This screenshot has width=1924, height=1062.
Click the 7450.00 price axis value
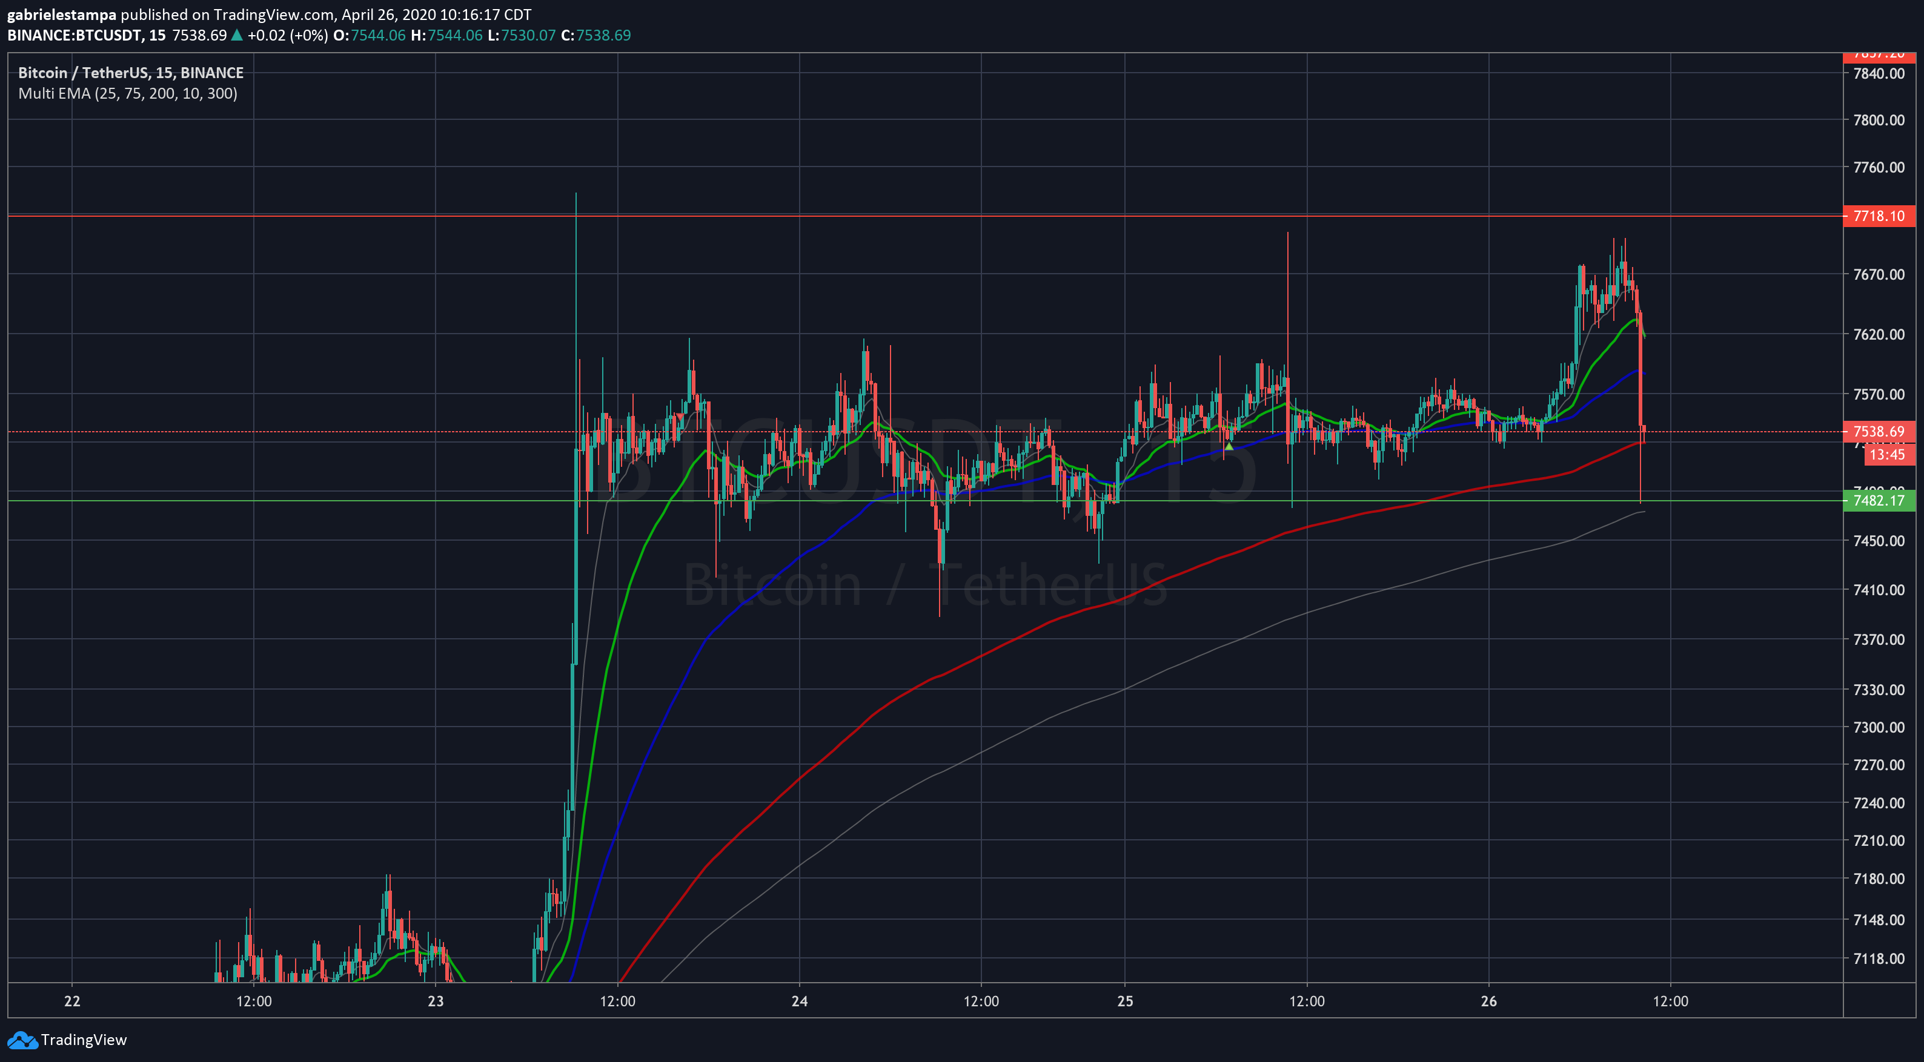tap(1879, 540)
